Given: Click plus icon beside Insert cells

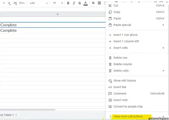Looking at the screenshot, I should click(110, 48).
